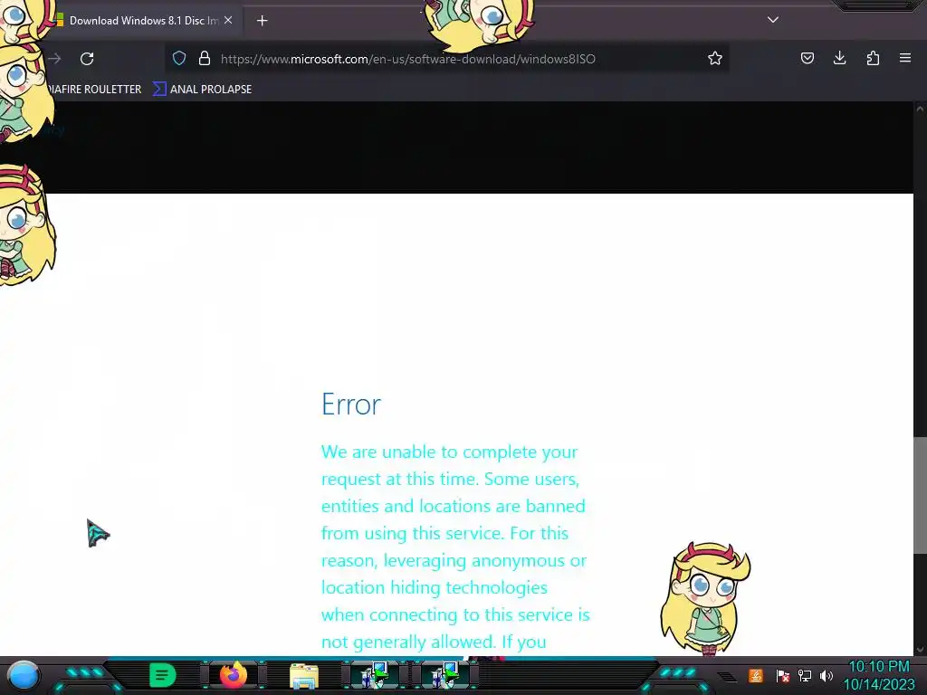The height and width of the screenshot is (695, 927).
Task: Click the 'location hiding technologies' line
Action: click(435, 588)
